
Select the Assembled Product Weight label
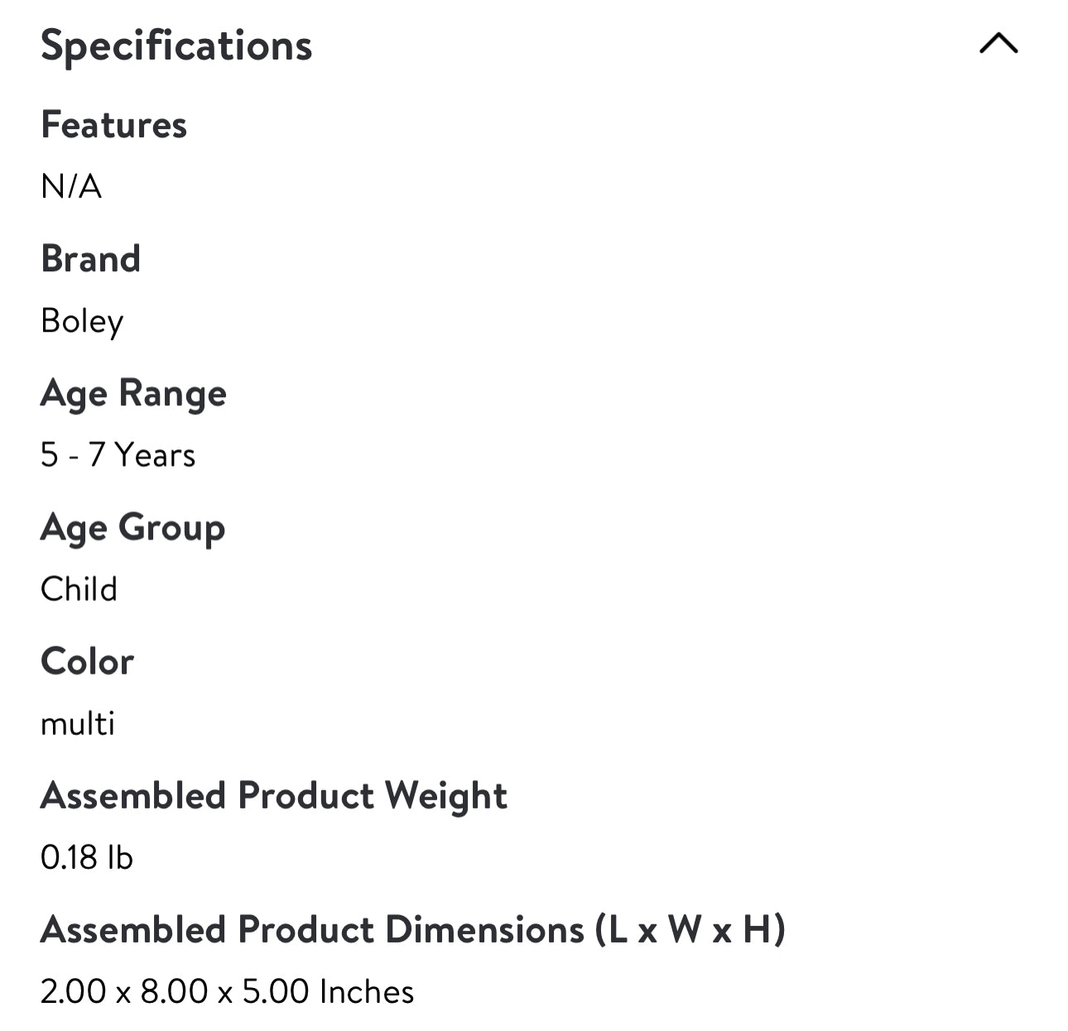(273, 795)
